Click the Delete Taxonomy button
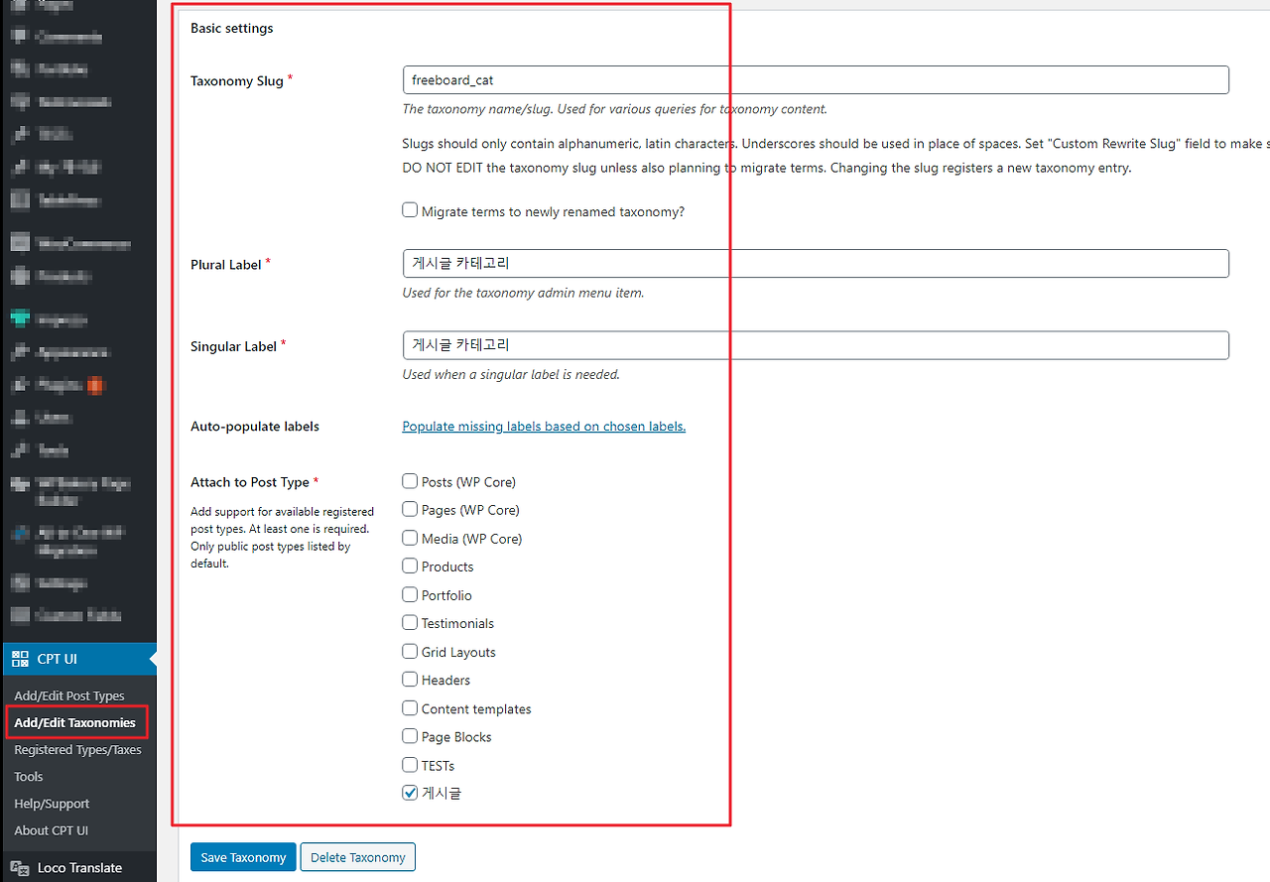 [358, 857]
